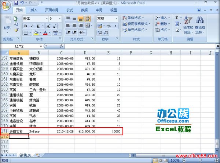This screenshot has width=220, height=163.
Task: Increase decimal places
Action: click(x=100, y=33)
